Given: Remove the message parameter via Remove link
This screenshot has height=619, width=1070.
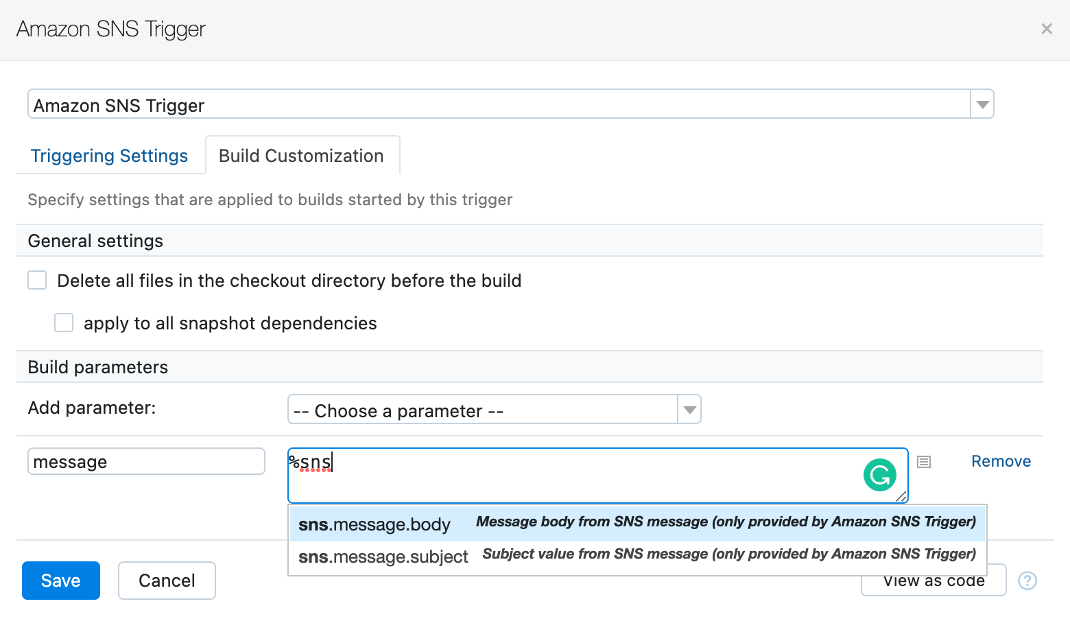Looking at the screenshot, I should (x=1001, y=461).
